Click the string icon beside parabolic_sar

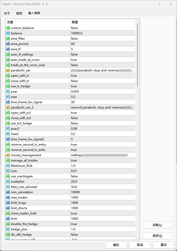pyautogui.click(x=8, y=70)
